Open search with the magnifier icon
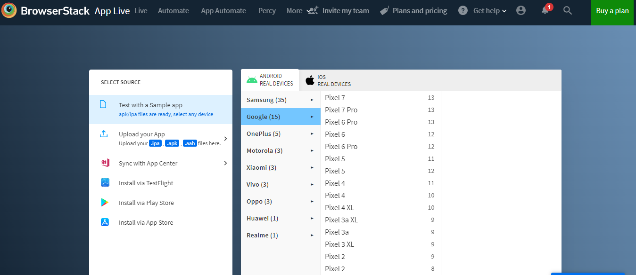This screenshot has height=275, width=636. pos(568,10)
